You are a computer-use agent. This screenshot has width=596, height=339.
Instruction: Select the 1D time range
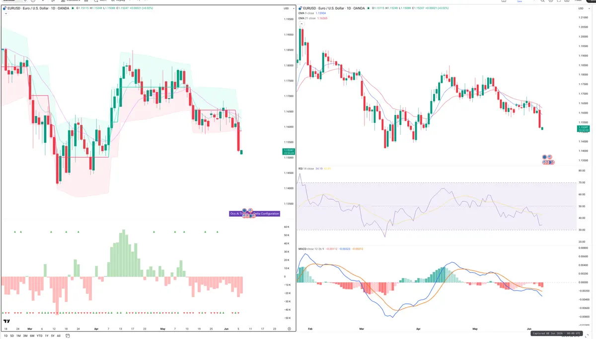tap(5, 336)
